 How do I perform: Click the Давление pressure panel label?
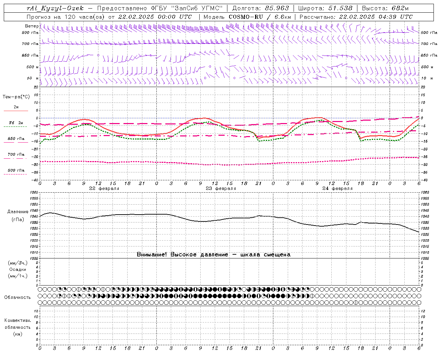(x=18, y=212)
